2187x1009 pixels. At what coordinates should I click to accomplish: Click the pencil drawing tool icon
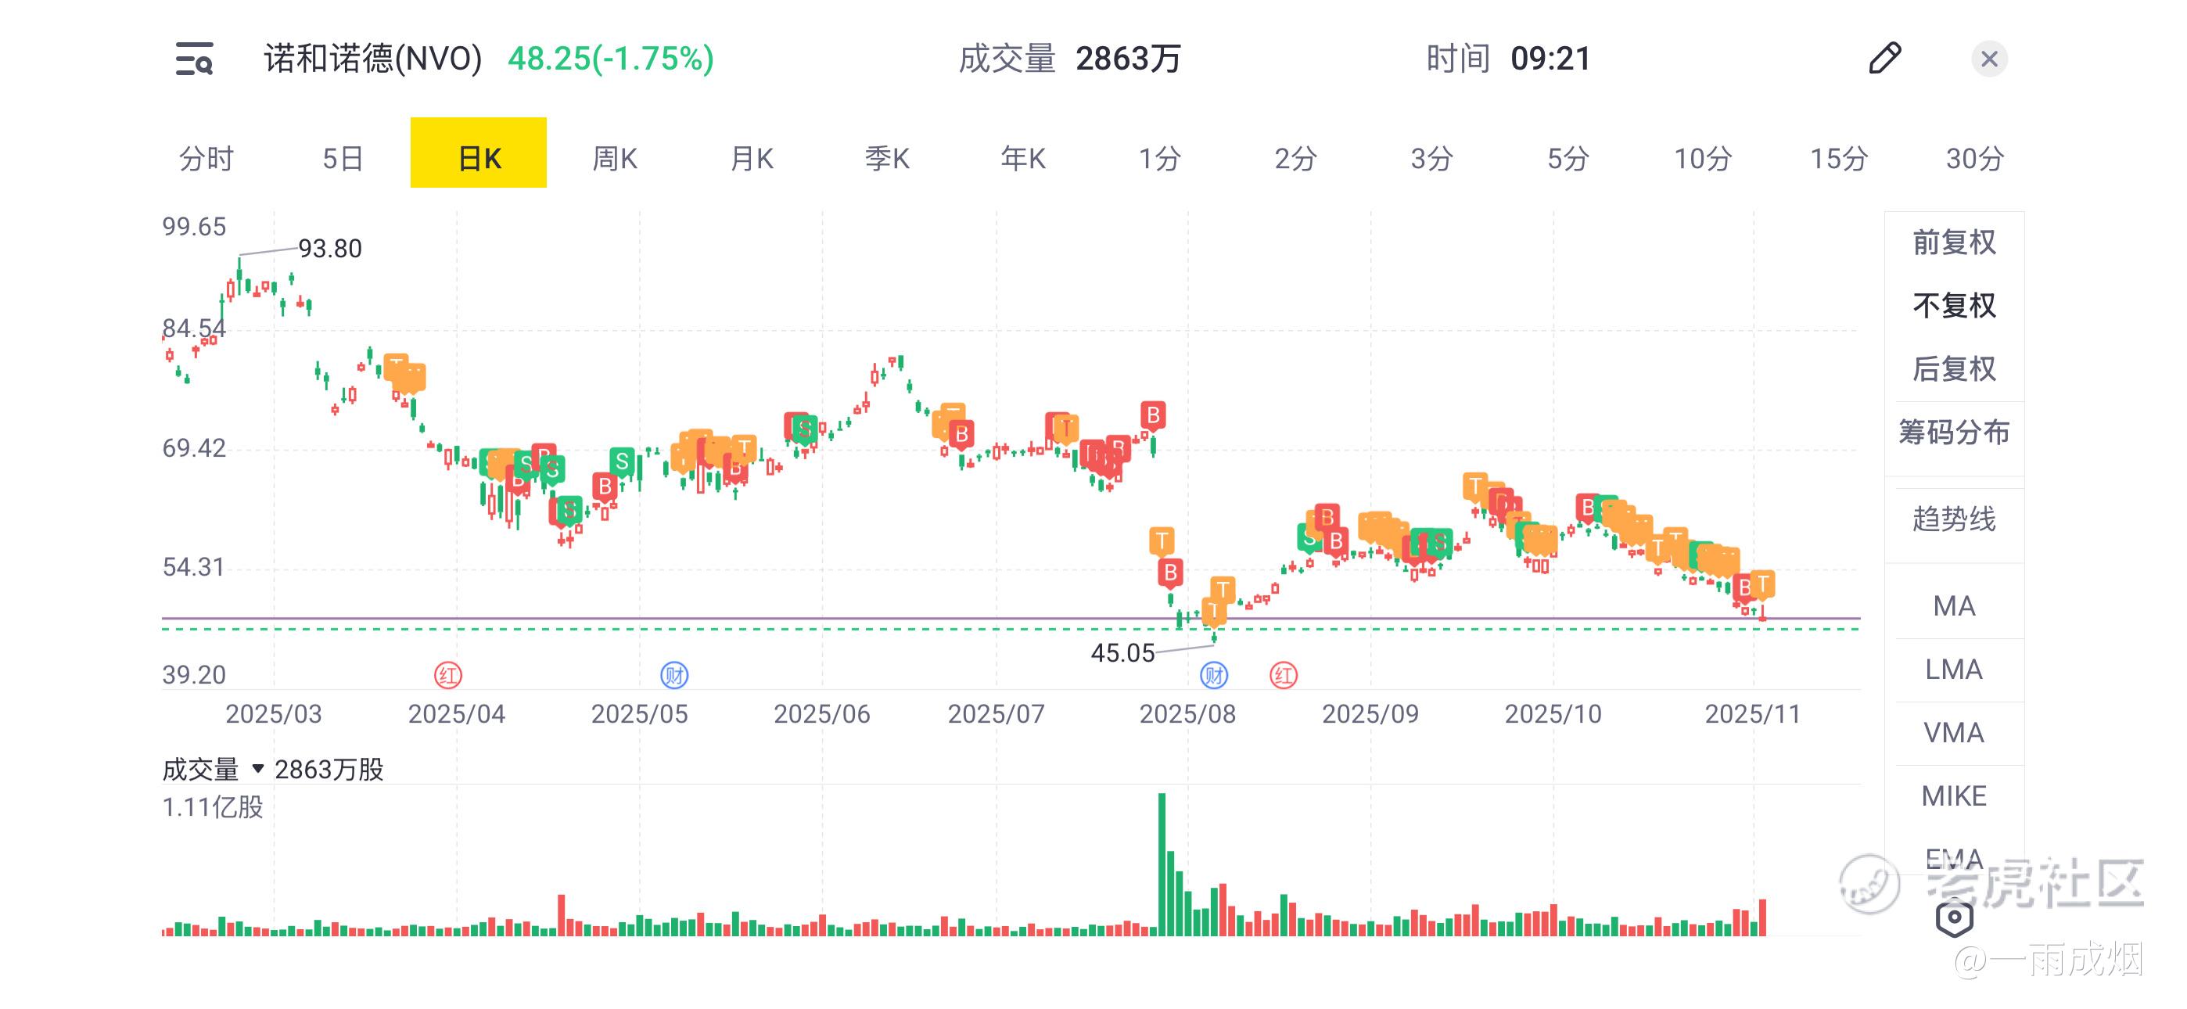pos(1885,59)
